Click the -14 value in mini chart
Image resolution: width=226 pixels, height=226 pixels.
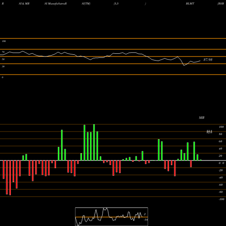[x=146, y=220]
